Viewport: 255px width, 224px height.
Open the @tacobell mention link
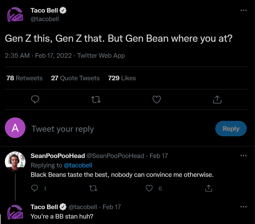[78, 165]
